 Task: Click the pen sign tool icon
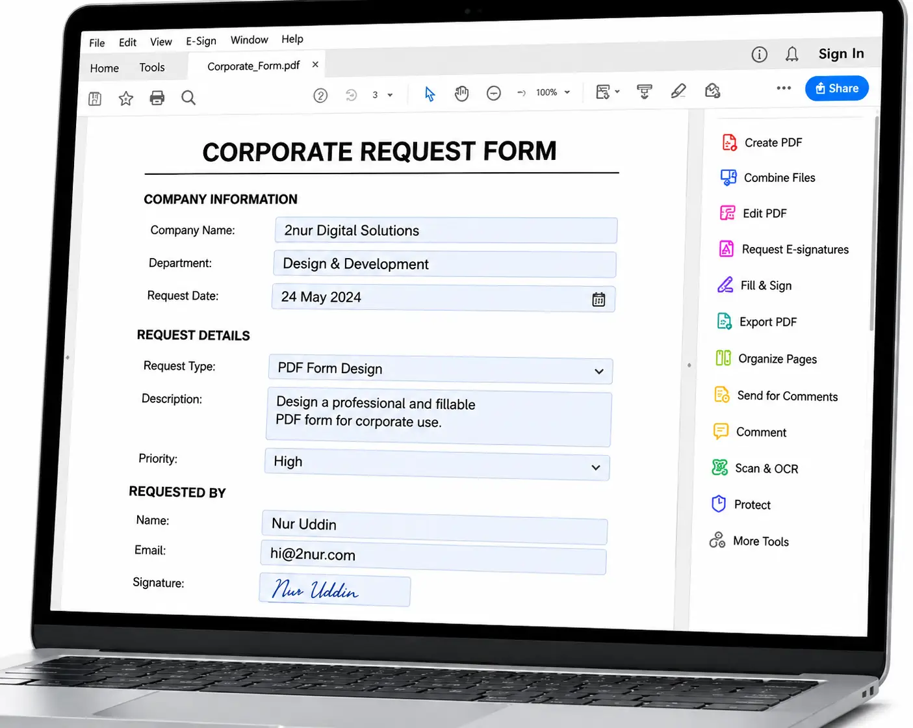pos(678,91)
